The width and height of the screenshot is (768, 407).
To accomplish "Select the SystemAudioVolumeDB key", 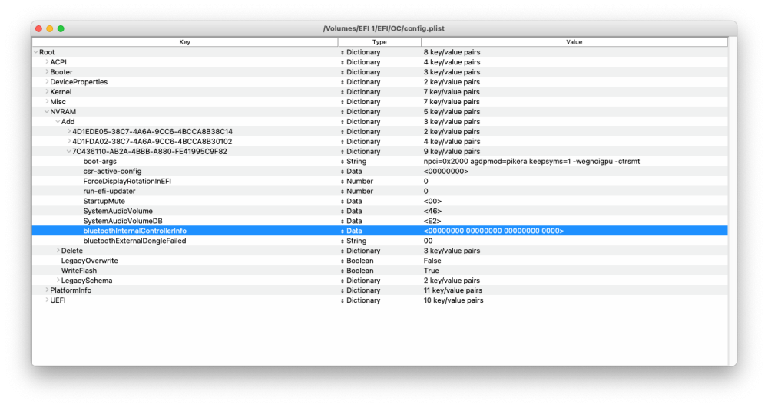I will pos(123,221).
